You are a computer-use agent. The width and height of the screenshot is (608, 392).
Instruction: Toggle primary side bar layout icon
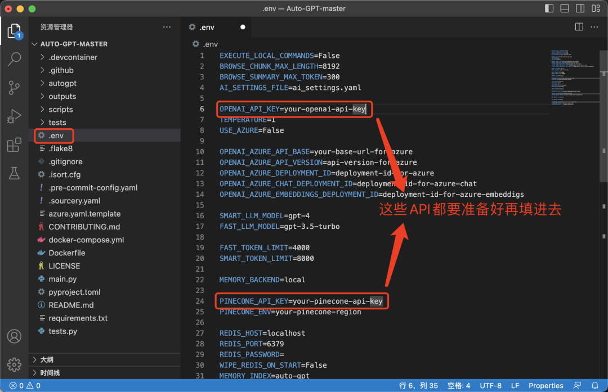549,8
